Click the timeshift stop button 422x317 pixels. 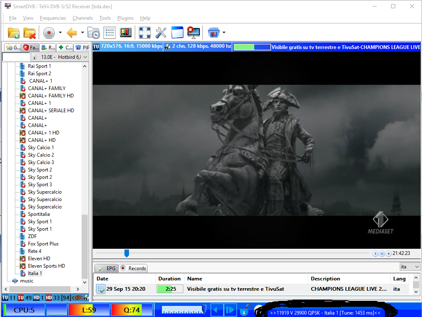(388, 253)
